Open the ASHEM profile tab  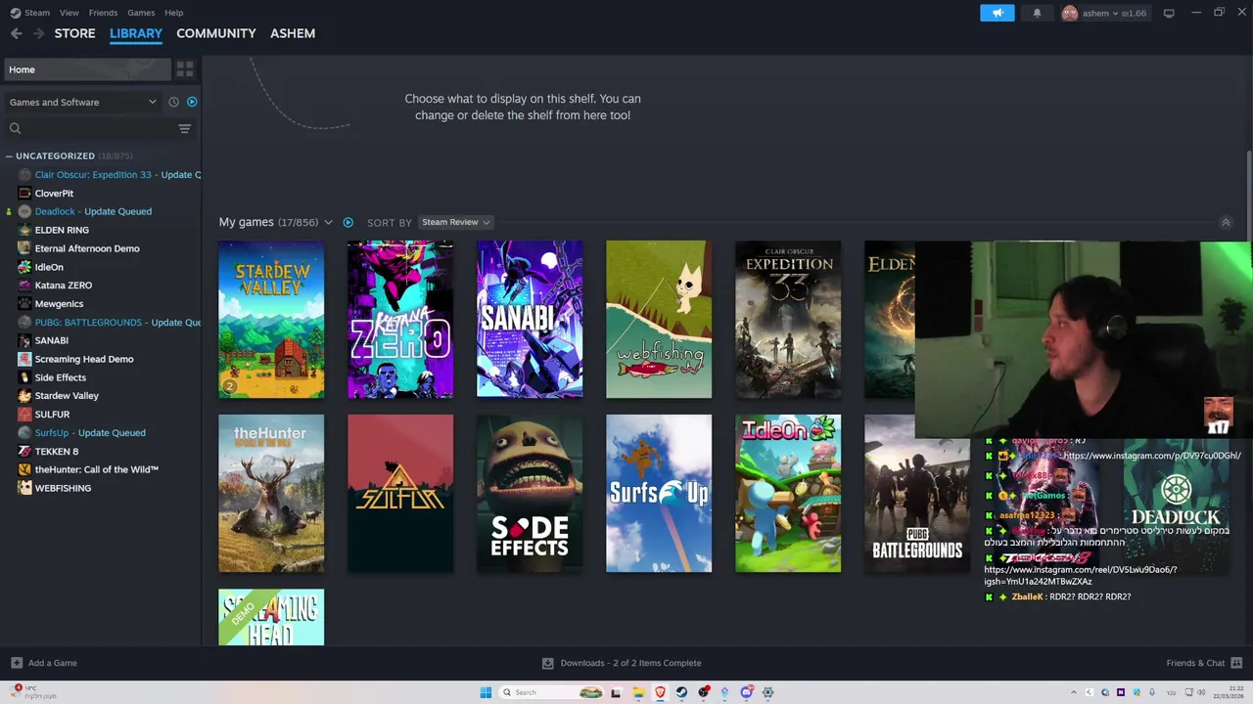(293, 33)
